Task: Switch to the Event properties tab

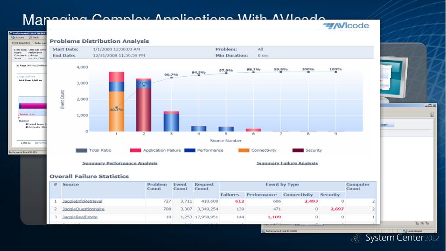Action: (x=21, y=43)
